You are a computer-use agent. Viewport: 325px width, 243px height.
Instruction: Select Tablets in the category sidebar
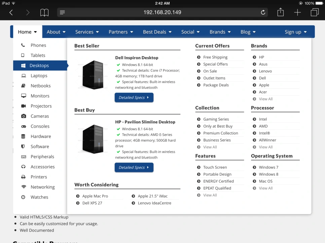(x=40, y=55)
